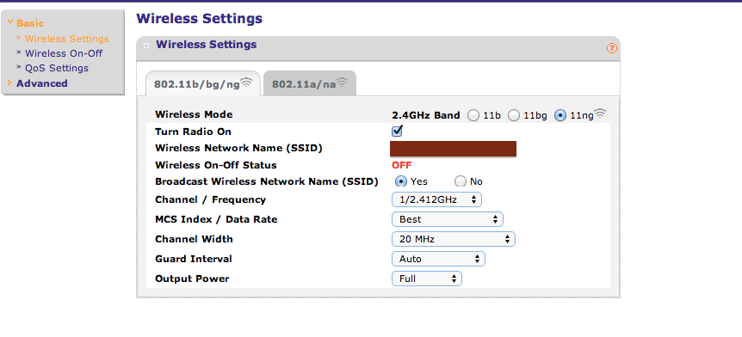Click the Wireless Settings page heading

coord(199,19)
